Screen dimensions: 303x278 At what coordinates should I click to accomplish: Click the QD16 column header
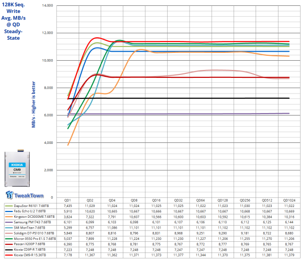pyautogui.click(x=156, y=200)
